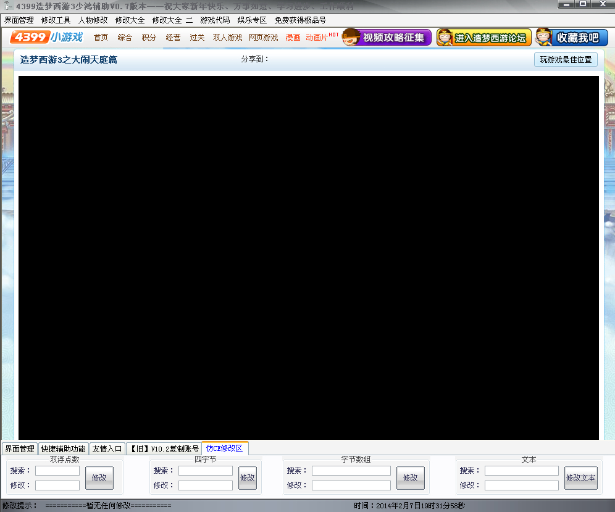Click the 修改 field under 字节数组
Viewport: 615px width, 512px height.
pos(351,485)
